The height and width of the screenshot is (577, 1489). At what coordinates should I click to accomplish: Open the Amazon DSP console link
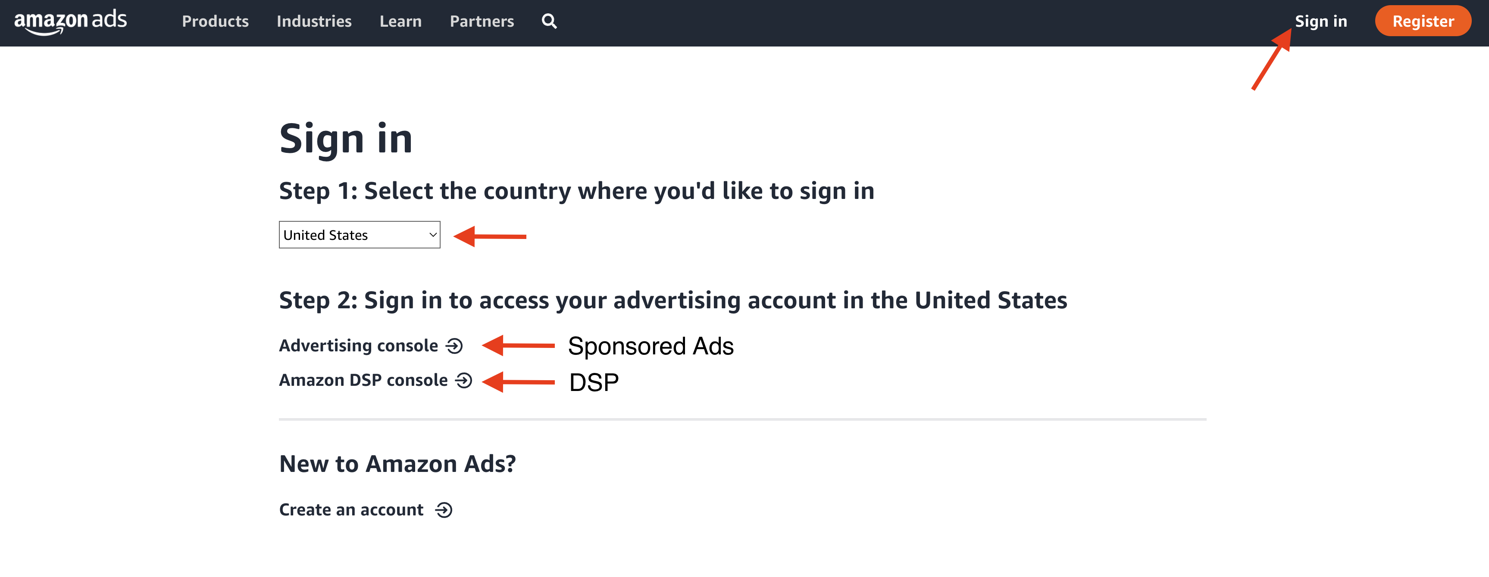coord(363,380)
